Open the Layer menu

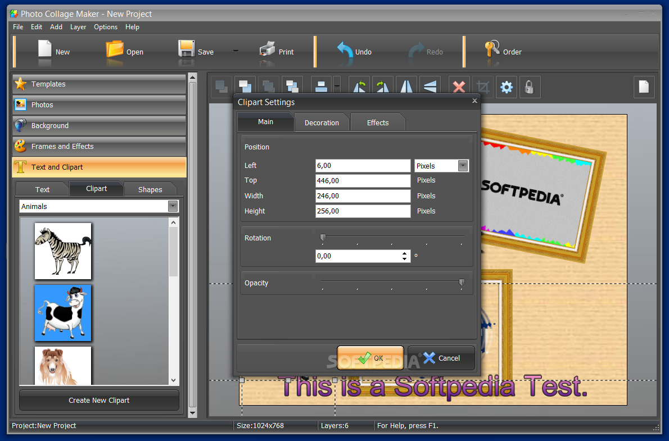[78, 27]
